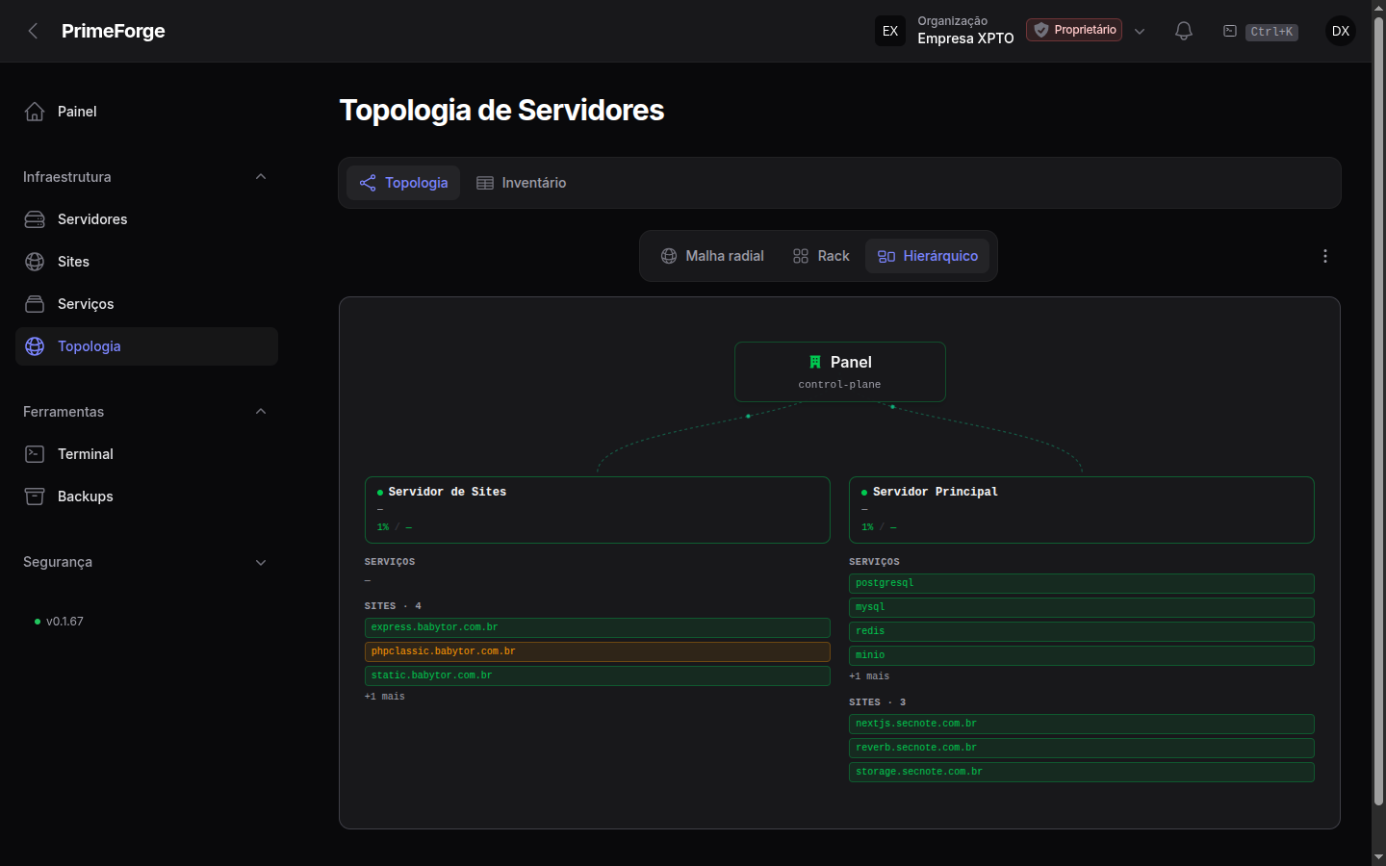Click the minio service

1082,655
